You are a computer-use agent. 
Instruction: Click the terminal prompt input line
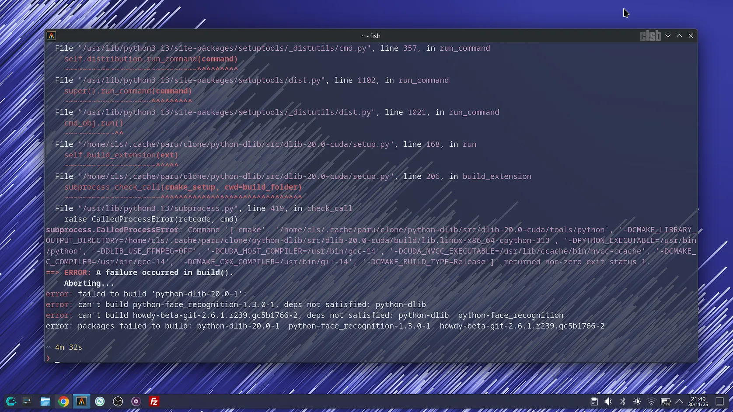click(x=262, y=358)
